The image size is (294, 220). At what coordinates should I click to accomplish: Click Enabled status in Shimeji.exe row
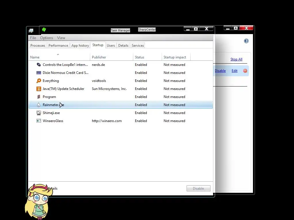click(x=141, y=113)
